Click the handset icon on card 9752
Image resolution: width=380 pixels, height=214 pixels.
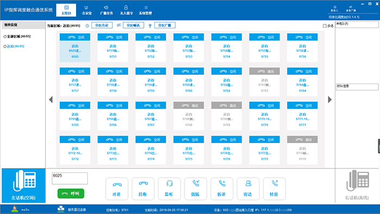(147, 37)
